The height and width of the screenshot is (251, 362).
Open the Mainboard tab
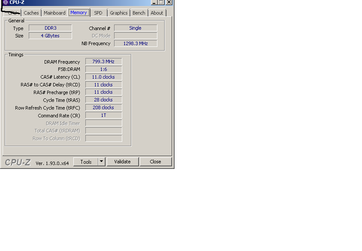pos(54,13)
